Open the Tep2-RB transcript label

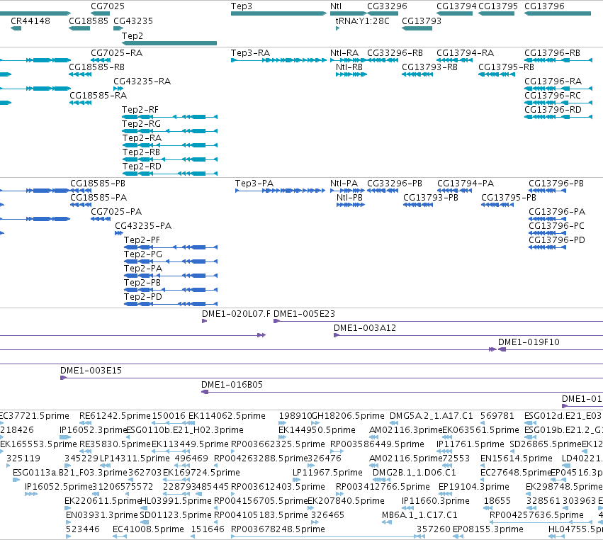[x=141, y=152]
